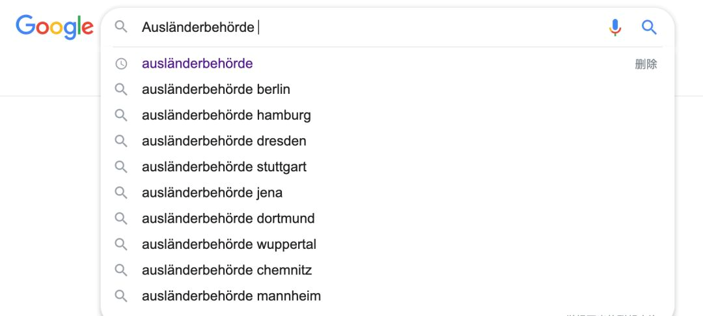Image resolution: width=703 pixels, height=316 pixels.
Task: Click magnifier icon next to dortmund suggestion
Action: (x=121, y=219)
